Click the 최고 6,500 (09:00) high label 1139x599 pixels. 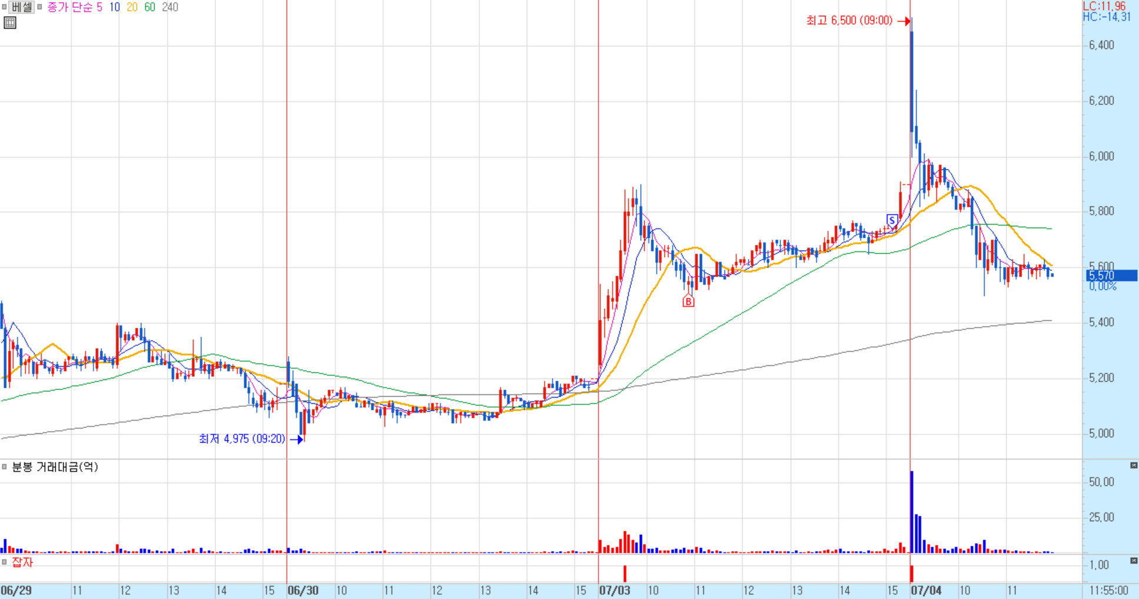(849, 21)
